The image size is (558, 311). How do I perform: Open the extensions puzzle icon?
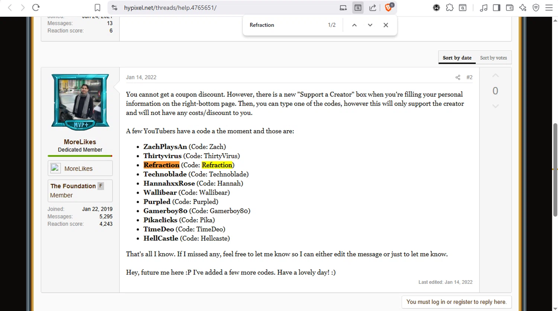click(x=450, y=7)
